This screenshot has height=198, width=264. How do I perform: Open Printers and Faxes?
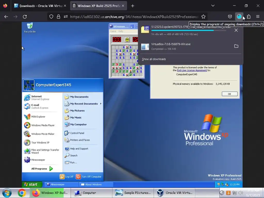tap(77, 140)
